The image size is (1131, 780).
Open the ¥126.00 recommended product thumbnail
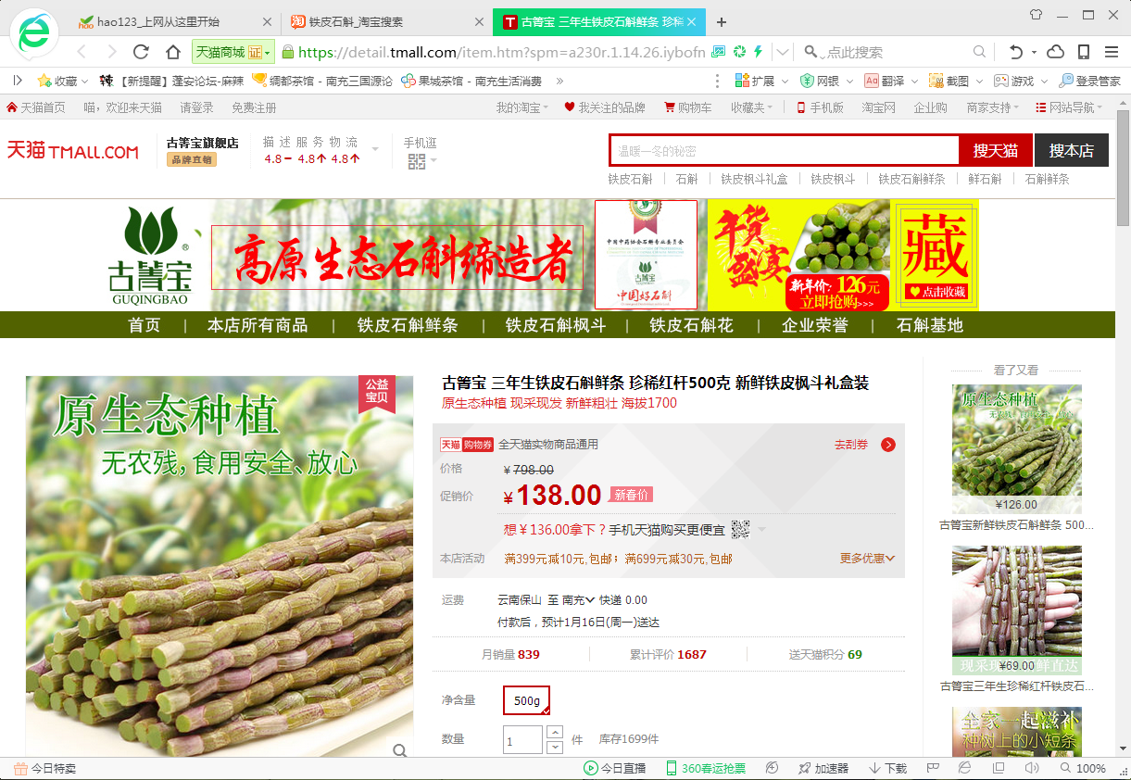click(x=1016, y=447)
